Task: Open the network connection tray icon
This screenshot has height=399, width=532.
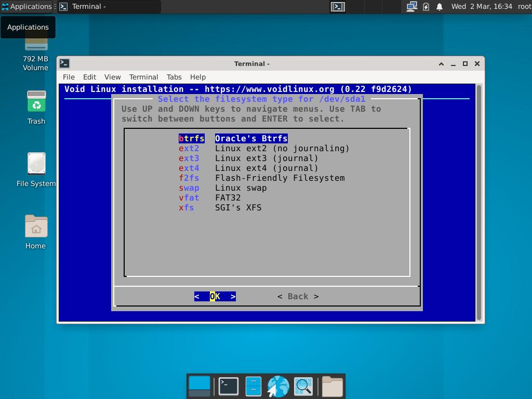Action: click(411, 6)
